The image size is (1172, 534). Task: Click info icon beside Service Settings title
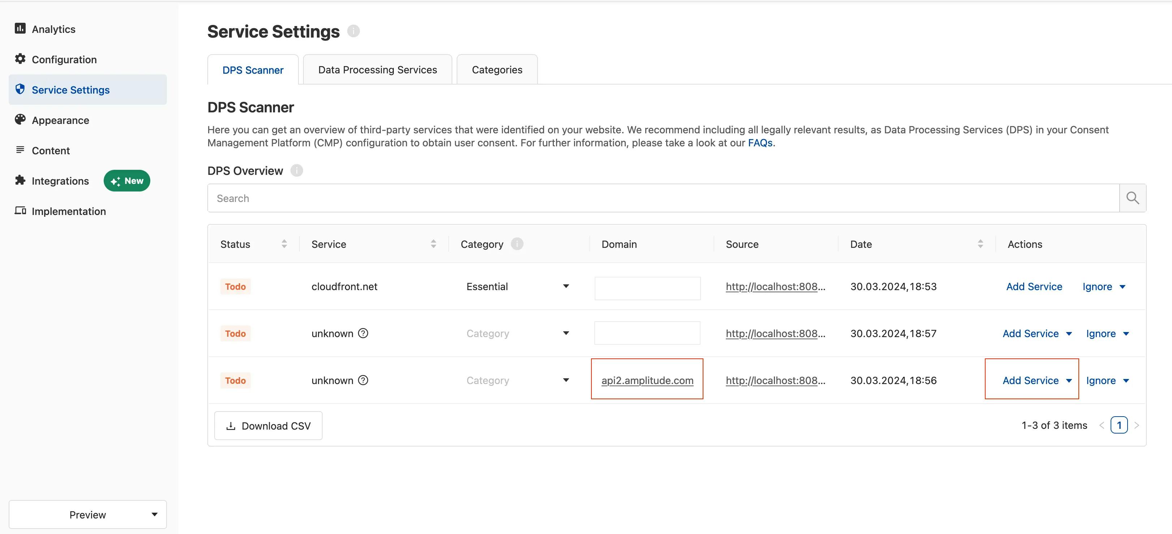(353, 31)
